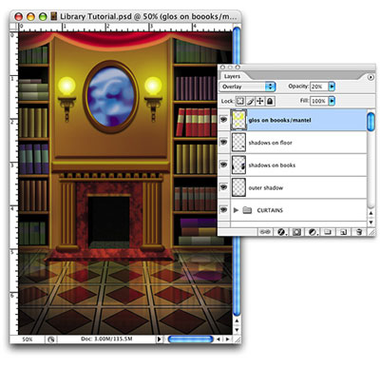Click the Opacity 20% input field

pyautogui.click(x=318, y=87)
